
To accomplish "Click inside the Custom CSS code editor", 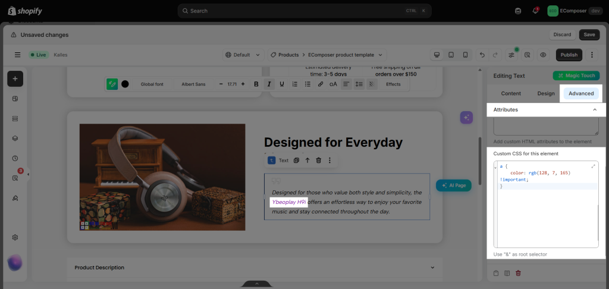I will (546, 205).
